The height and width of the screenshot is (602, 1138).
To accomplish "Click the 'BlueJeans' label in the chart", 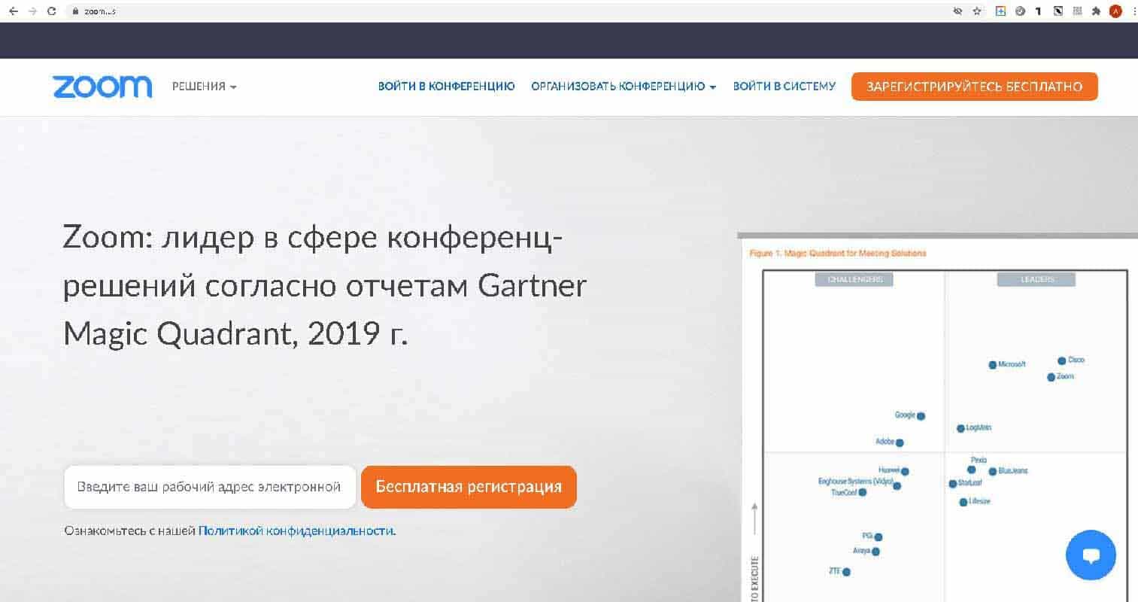I will pyautogui.click(x=1013, y=471).
